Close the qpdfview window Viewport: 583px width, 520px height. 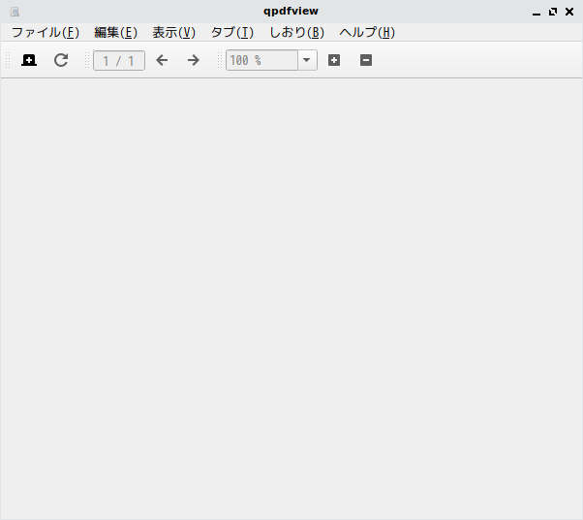(569, 12)
